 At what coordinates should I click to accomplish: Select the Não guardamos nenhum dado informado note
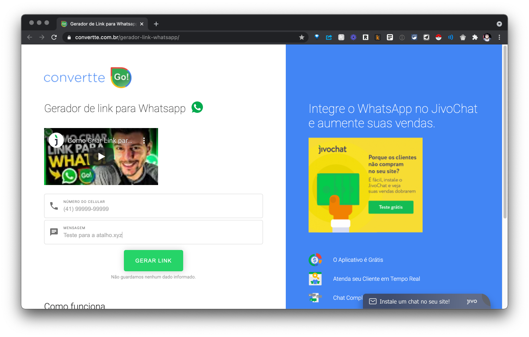(x=153, y=277)
